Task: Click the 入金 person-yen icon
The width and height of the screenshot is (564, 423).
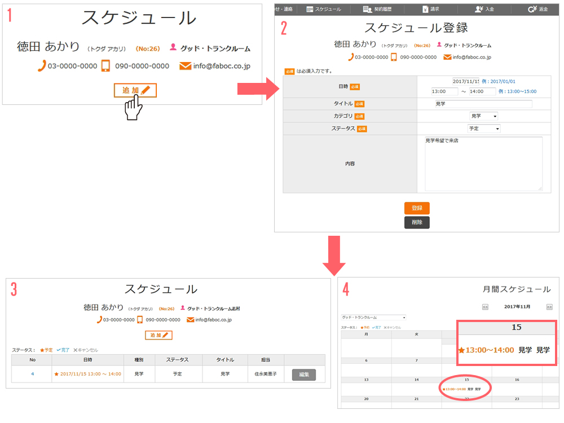Action: click(479, 10)
